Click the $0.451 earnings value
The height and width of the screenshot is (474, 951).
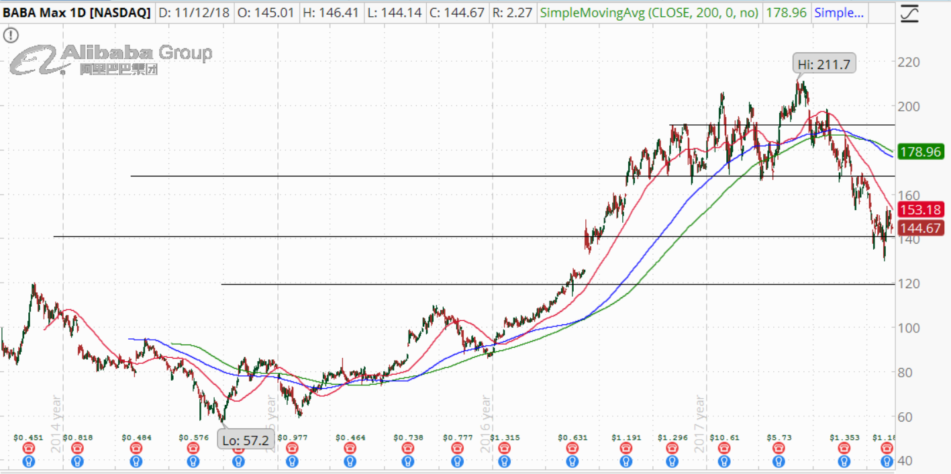(29, 437)
